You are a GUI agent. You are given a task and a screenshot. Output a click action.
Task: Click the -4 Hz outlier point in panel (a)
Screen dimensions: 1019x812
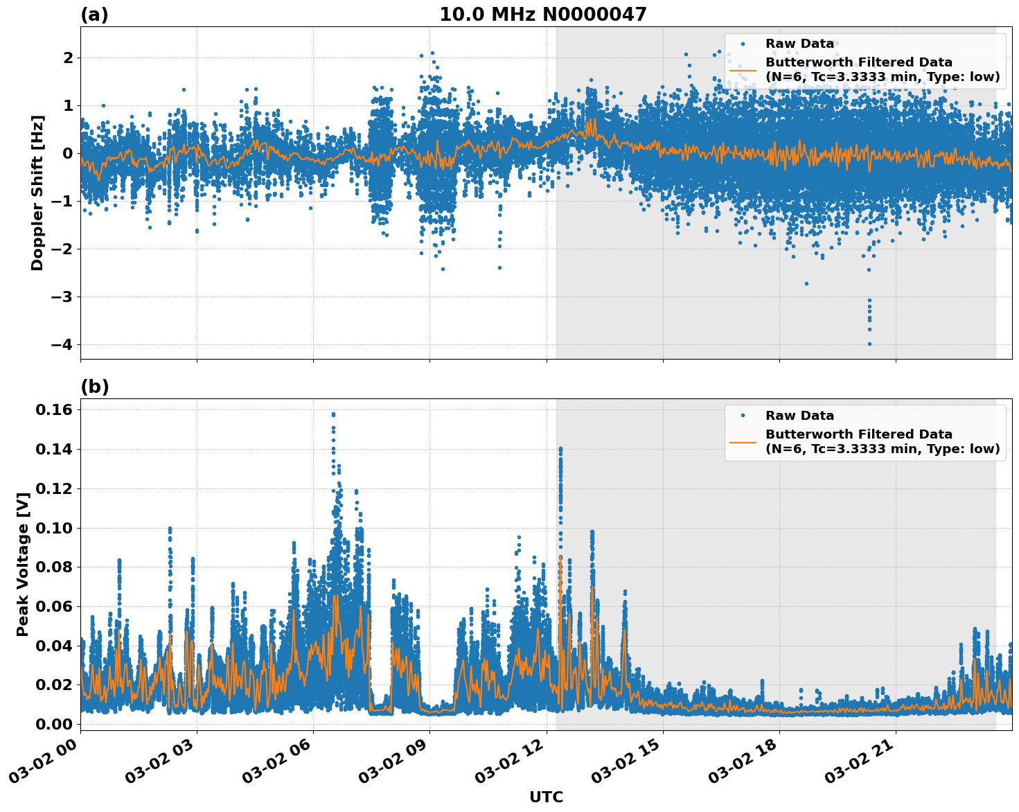[868, 342]
